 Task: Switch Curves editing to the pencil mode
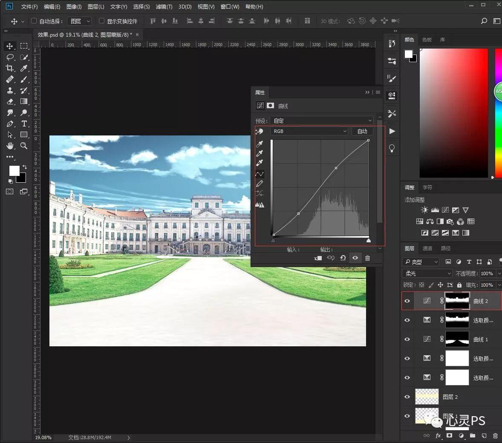click(260, 184)
